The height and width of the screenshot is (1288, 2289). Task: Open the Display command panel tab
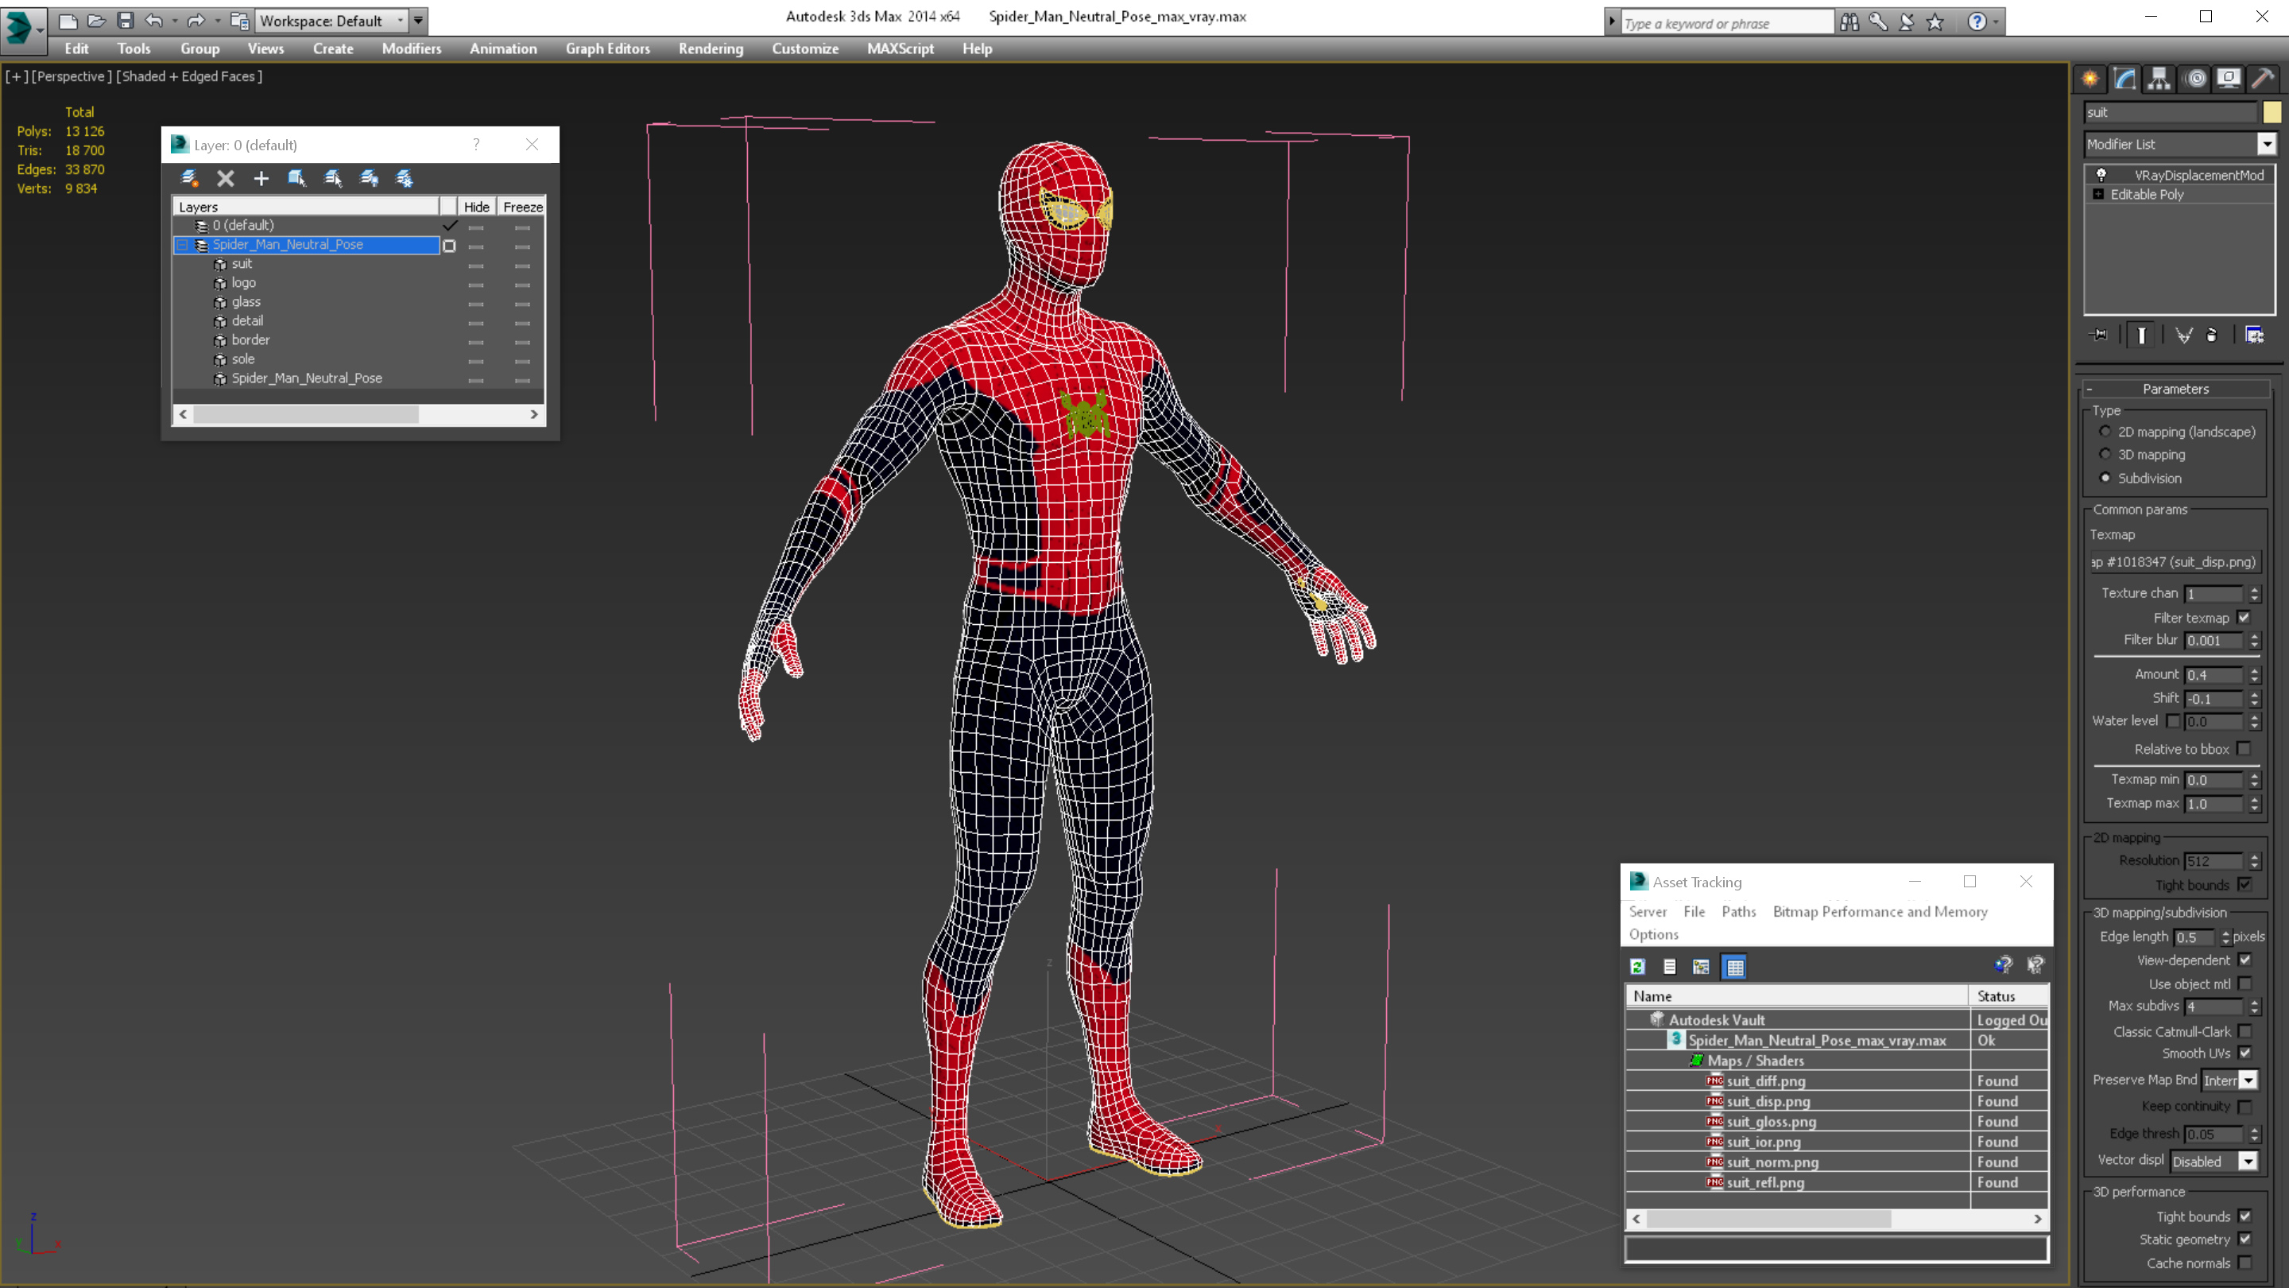(x=2229, y=78)
